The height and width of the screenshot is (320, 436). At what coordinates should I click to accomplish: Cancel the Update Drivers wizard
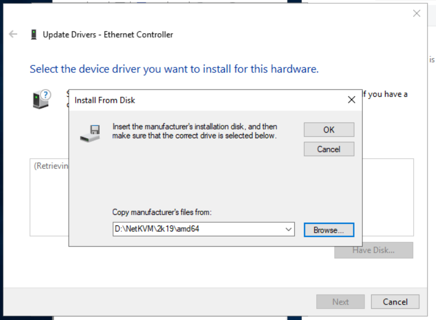click(395, 302)
